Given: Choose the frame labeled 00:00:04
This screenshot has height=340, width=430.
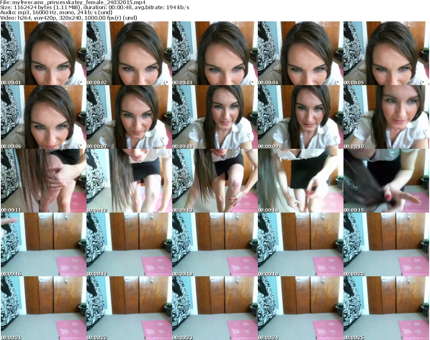Looking at the screenshot, I should coord(301,53).
